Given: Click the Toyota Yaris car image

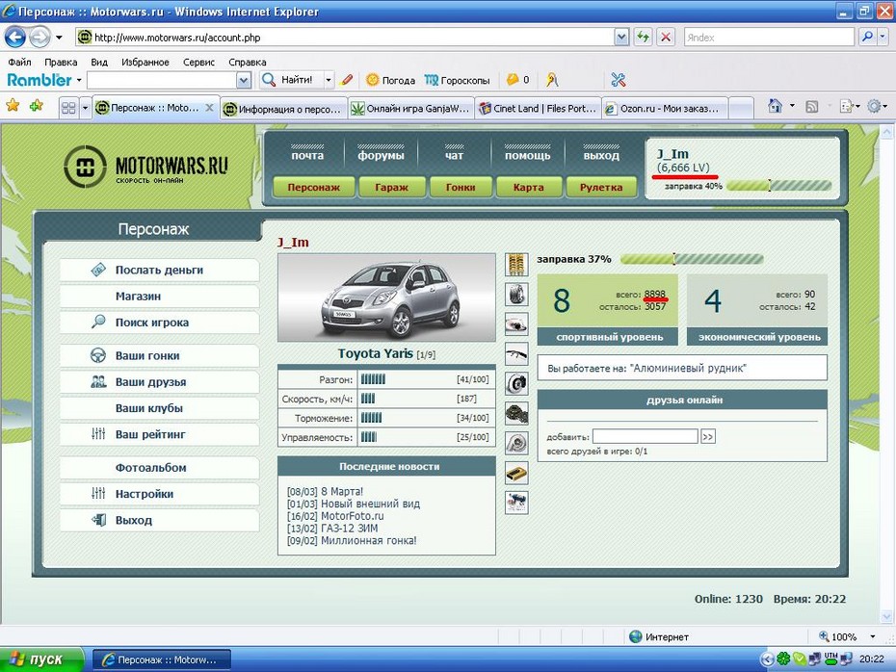Looking at the screenshot, I should tap(386, 297).
